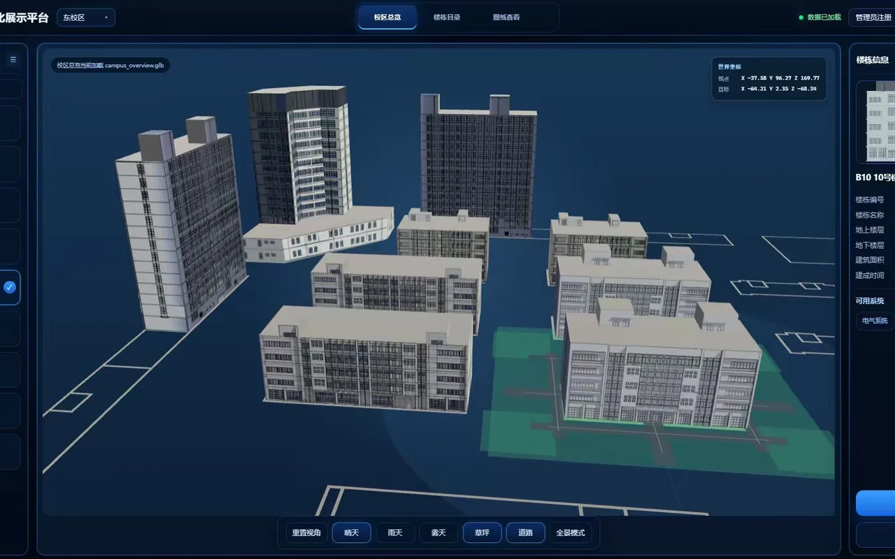Screen dimensions: 895x559
Task: Select the 电气系统 system chip
Action: point(875,321)
